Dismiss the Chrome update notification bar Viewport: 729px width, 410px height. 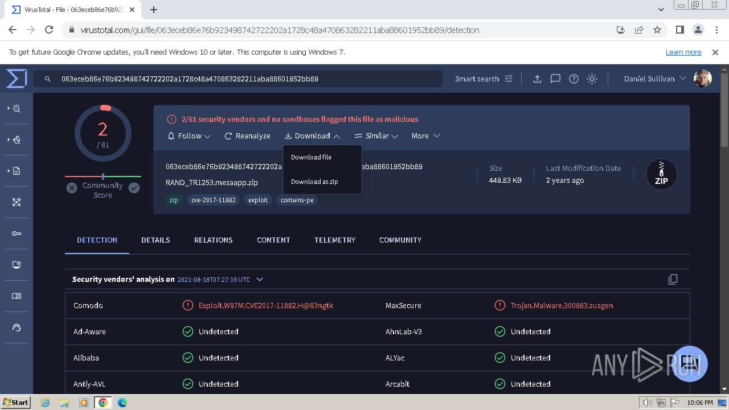point(715,52)
